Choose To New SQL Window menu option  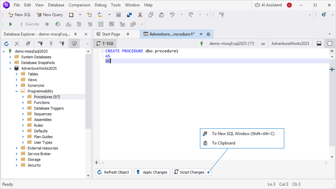[x=242, y=134]
